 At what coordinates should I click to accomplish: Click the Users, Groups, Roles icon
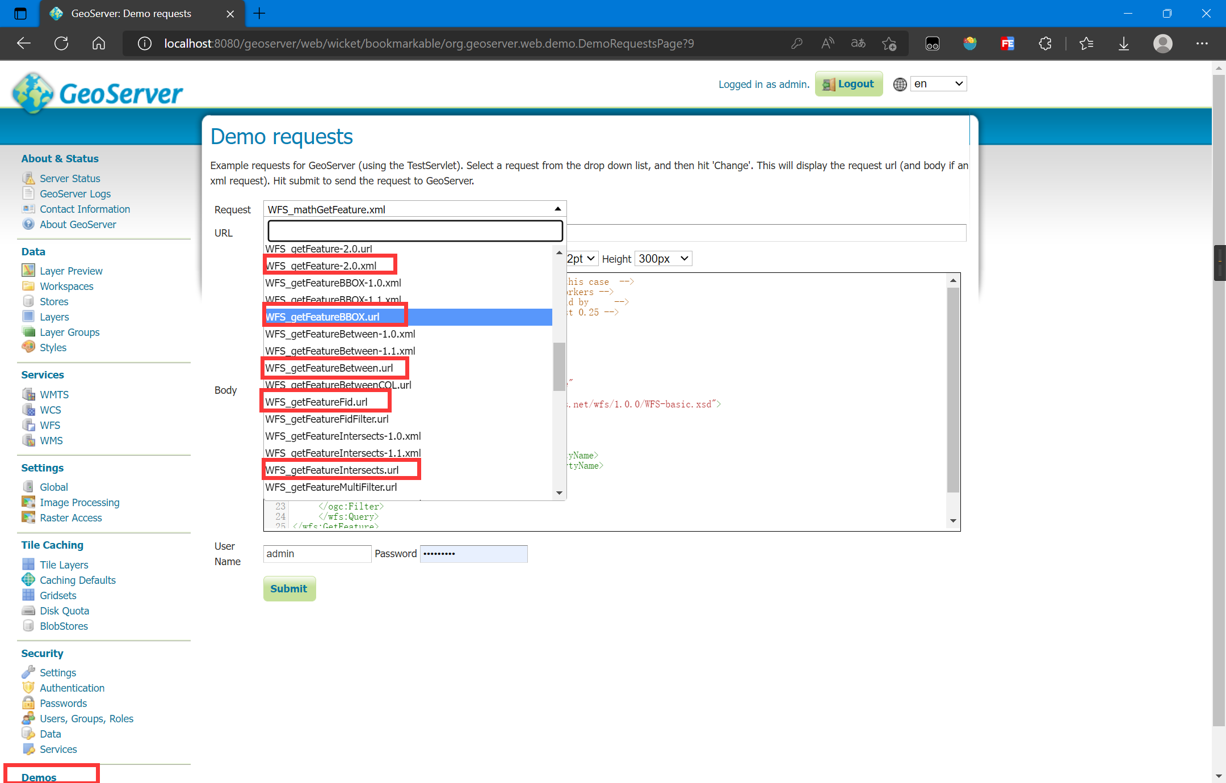click(28, 718)
